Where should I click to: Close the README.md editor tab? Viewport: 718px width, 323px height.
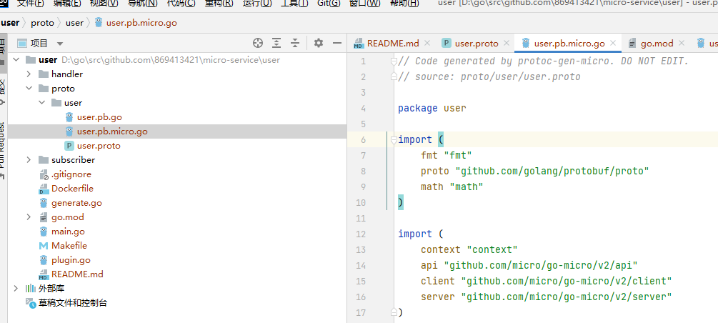point(427,43)
